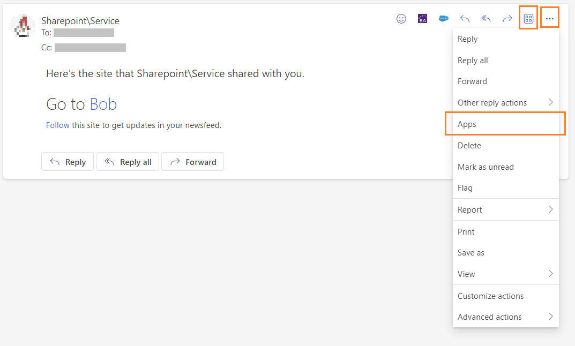Viewport: 575px width, 346px height.
Task: Expand the Advanced actions submenu
Action: click(505, 317)
